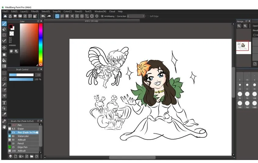This screenshot has height=163, width=258.
Task: Zoom out in the Navigator panel
Action: coord(239,26)
